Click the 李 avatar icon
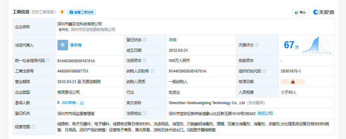Viewport: 346px width, 139px height. pyautogui.click(x=63, y=45)
